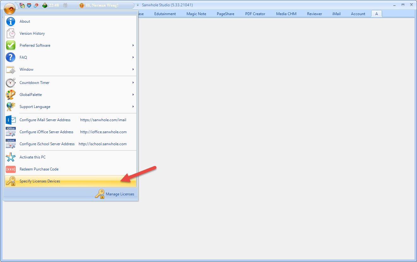The image size is (417, 262).
Task: Click the Version History document icon
Action: point(11,33)
